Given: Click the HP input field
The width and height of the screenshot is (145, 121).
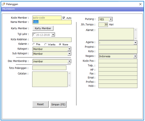Looking at the screenshot, I should 118,69.
